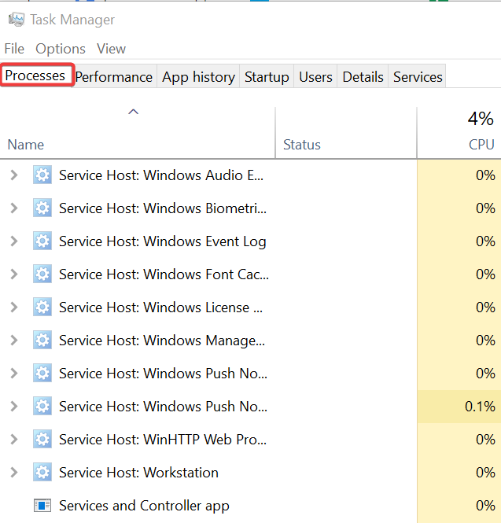This screenshot has width=501, height=523.
Task: Open the File menu
Action: [14, 49]
